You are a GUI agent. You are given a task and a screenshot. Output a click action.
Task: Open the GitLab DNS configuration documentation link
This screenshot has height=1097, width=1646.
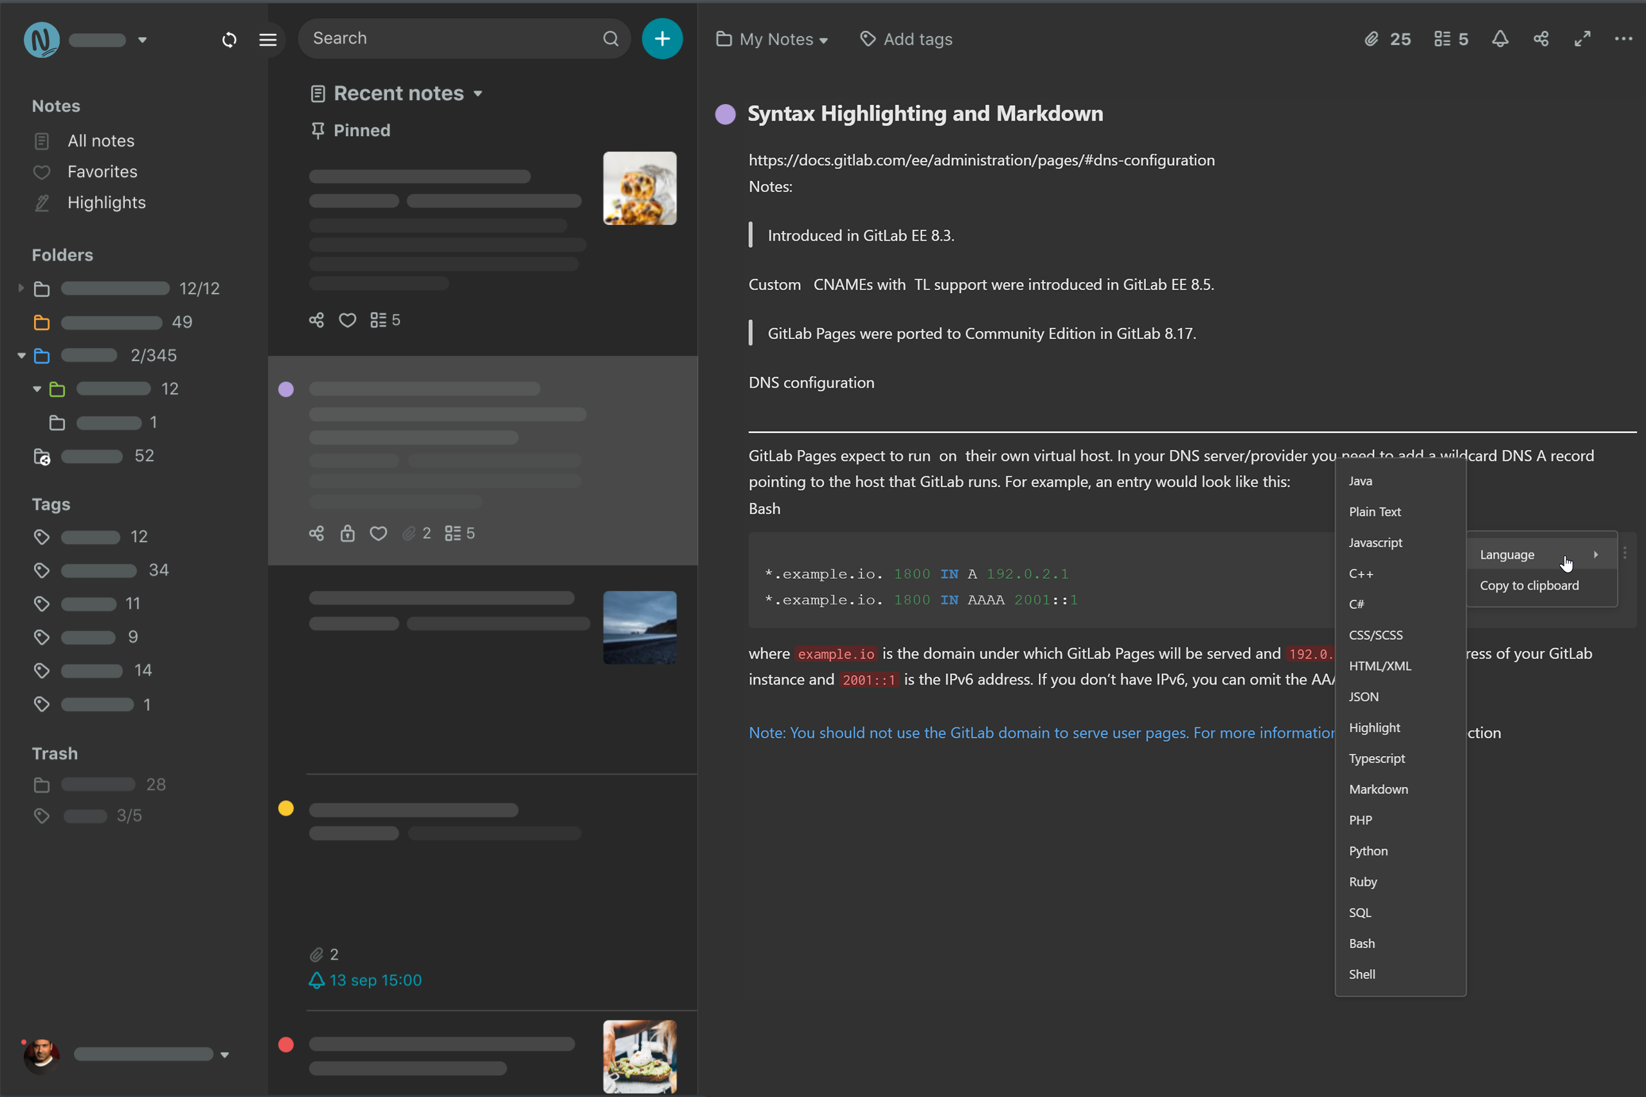coord(981,160)
